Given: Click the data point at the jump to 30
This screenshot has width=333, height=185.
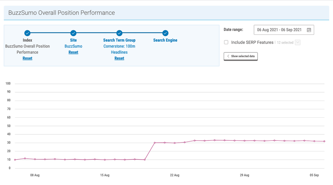Looking at the screenshot, I should pyautogui.click(x=155, y=143).
